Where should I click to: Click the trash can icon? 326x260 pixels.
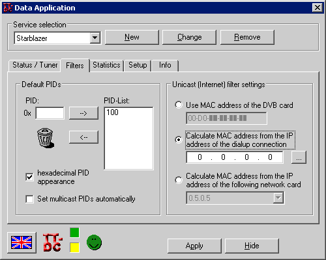(45, 138)
